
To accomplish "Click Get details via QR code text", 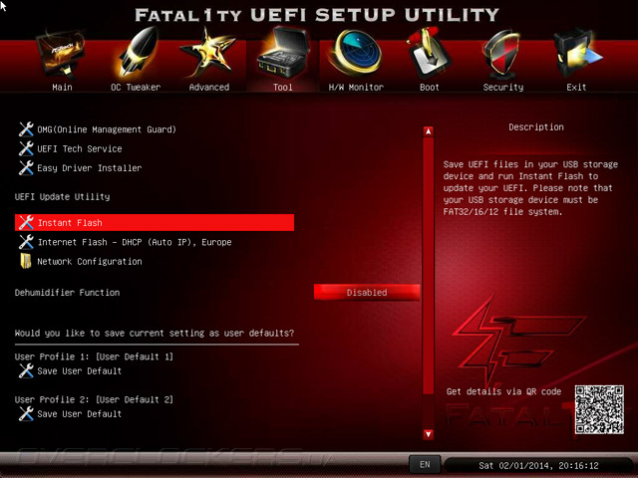I will click(x=503, y=391).
